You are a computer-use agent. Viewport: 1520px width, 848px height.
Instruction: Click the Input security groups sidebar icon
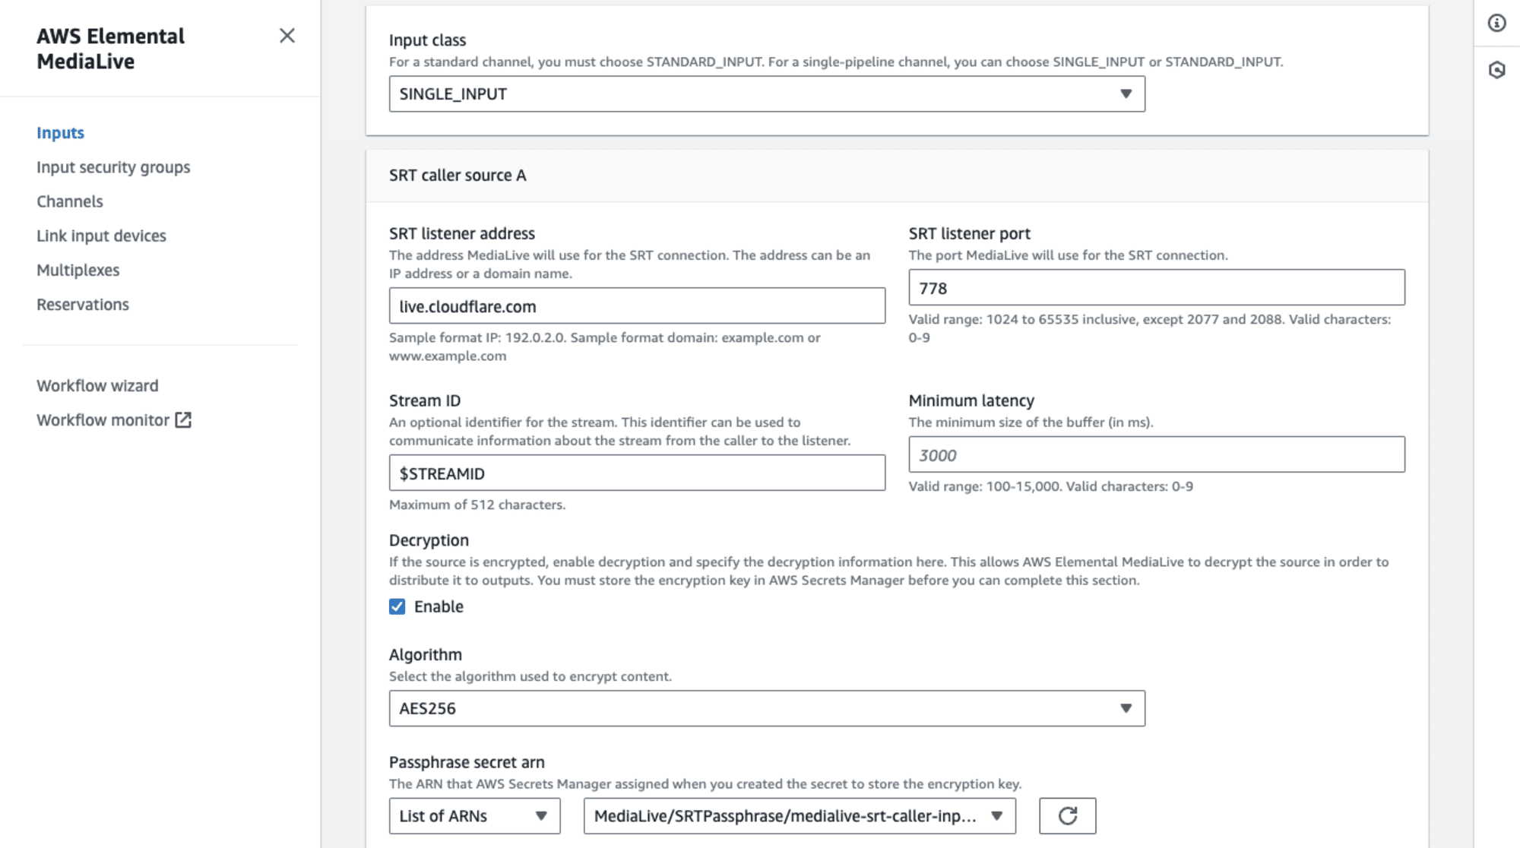112,167
